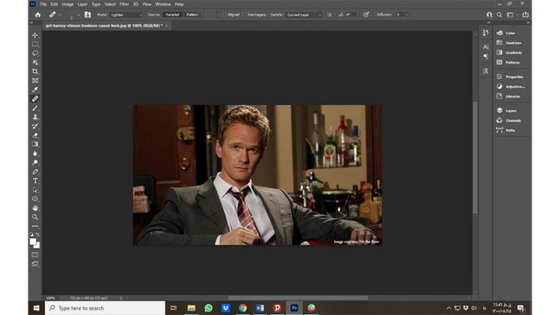This screenshot has width=560, height=315.
Task: Select the Blur tool
Action: coord(35,154)
